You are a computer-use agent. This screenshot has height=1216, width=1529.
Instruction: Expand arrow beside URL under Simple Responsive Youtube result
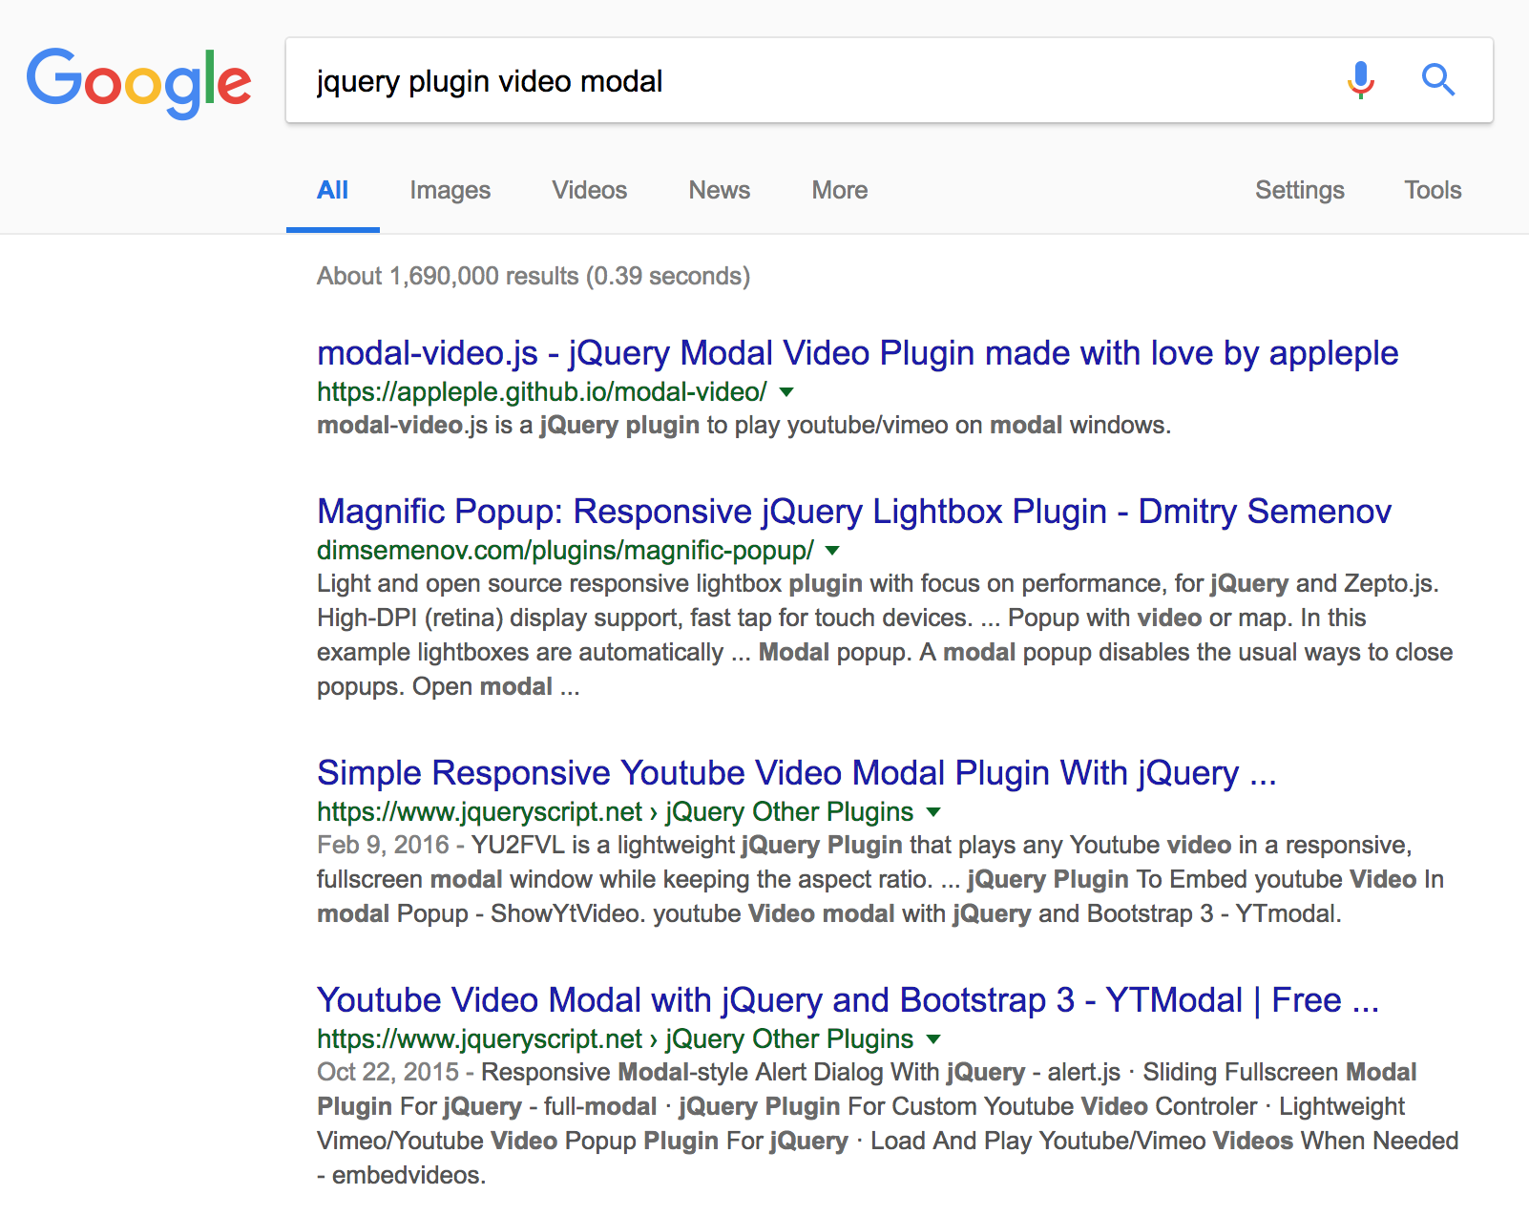pos(933,812)
